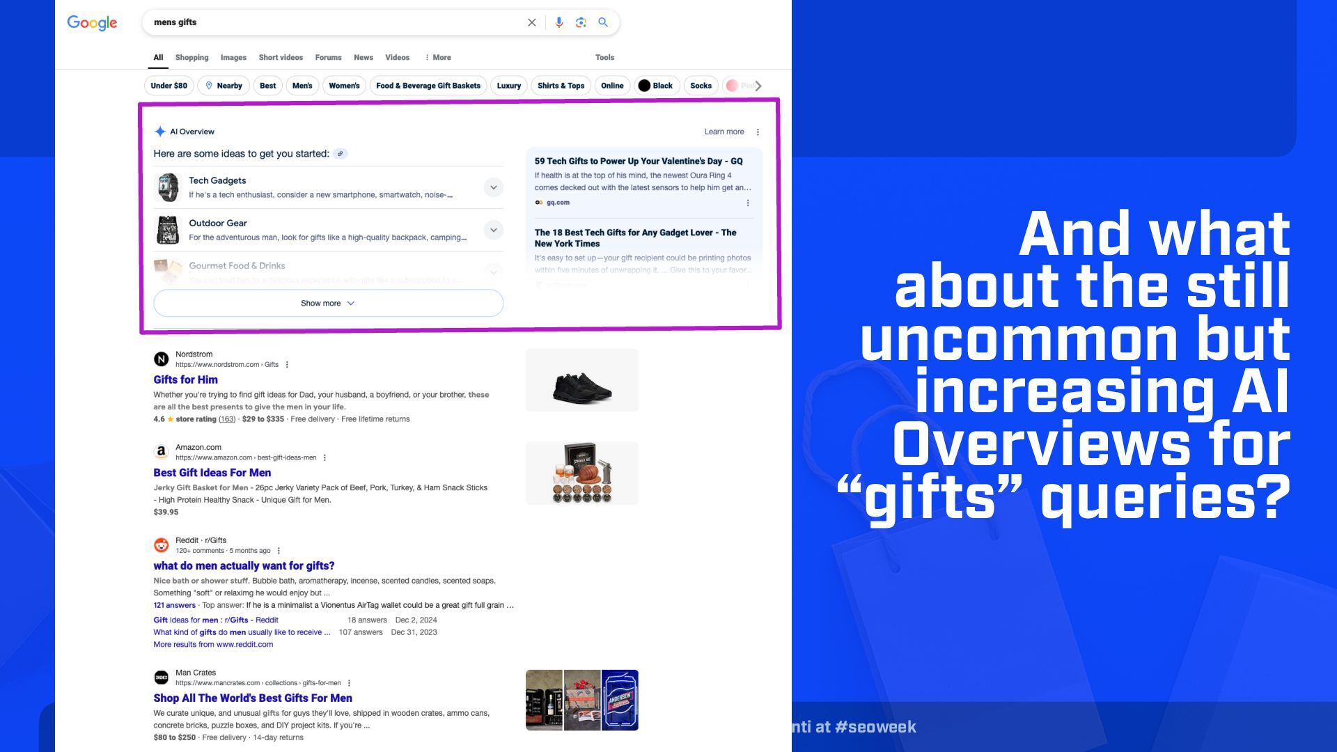Open Google Lens image search icon
This screenshot has height=752, width=1337.
pos(581,22)
